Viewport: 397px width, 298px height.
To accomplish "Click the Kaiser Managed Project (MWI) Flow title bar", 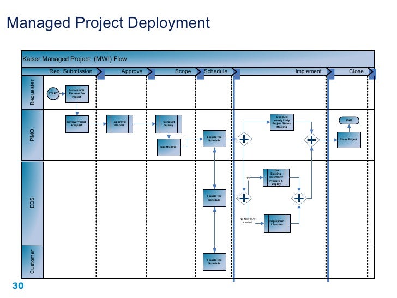I will [x=198, y=59].
